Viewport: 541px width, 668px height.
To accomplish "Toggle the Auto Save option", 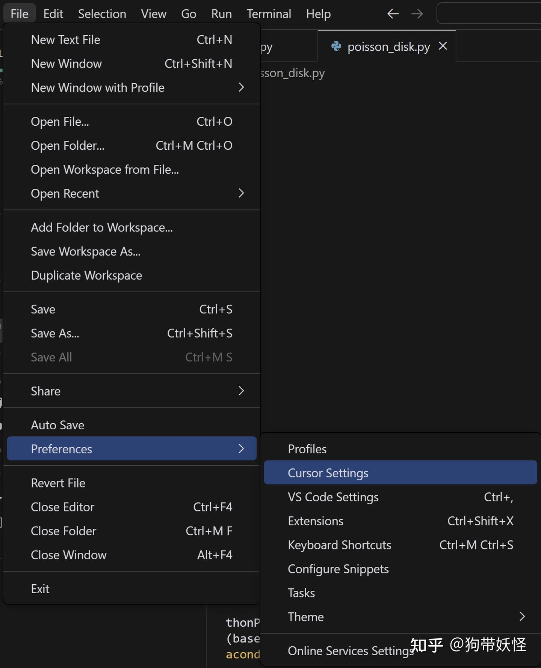I will [x=57, y=425].
